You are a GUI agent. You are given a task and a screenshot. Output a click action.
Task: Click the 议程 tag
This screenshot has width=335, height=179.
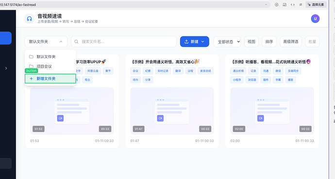click(191, 71)
